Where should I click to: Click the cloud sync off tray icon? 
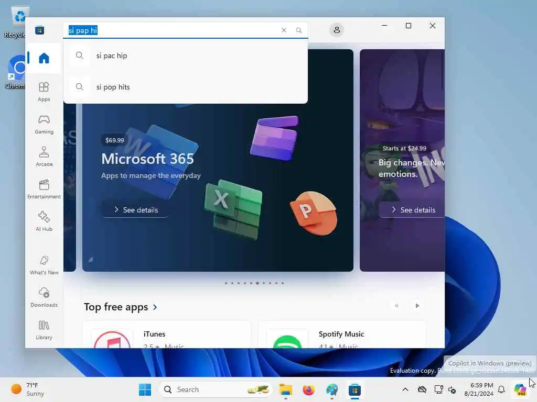coord(422,389)
